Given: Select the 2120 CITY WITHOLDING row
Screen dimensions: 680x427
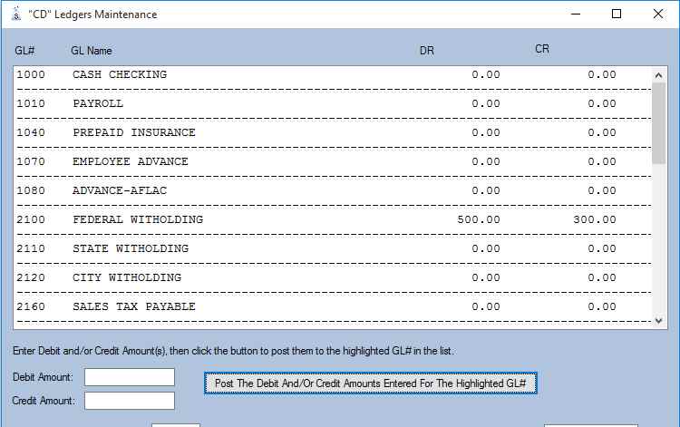Looking at the screenshot, I should click(333, 278).
